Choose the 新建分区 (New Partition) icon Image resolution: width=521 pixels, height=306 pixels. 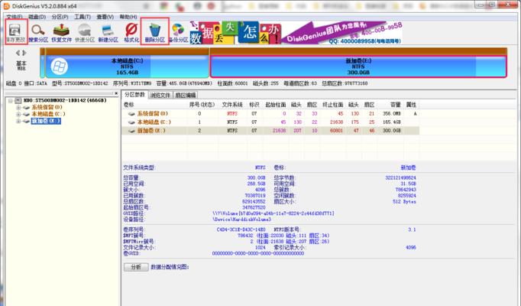tap(108, 33)
